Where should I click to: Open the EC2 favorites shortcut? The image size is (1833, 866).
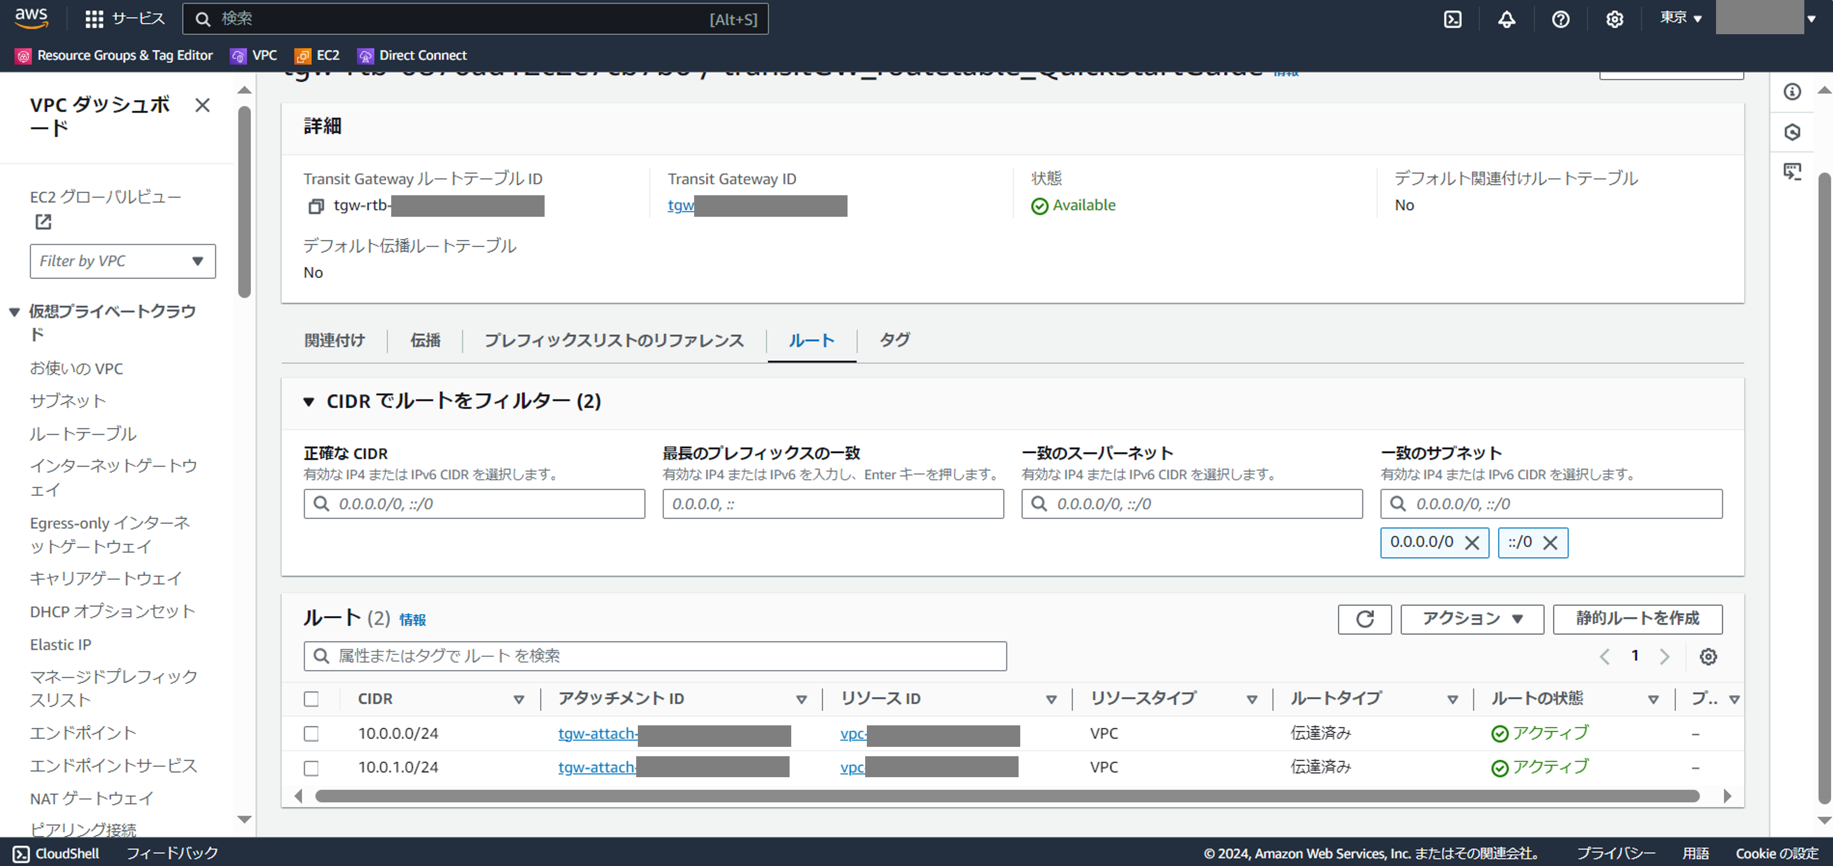point(317,56)
